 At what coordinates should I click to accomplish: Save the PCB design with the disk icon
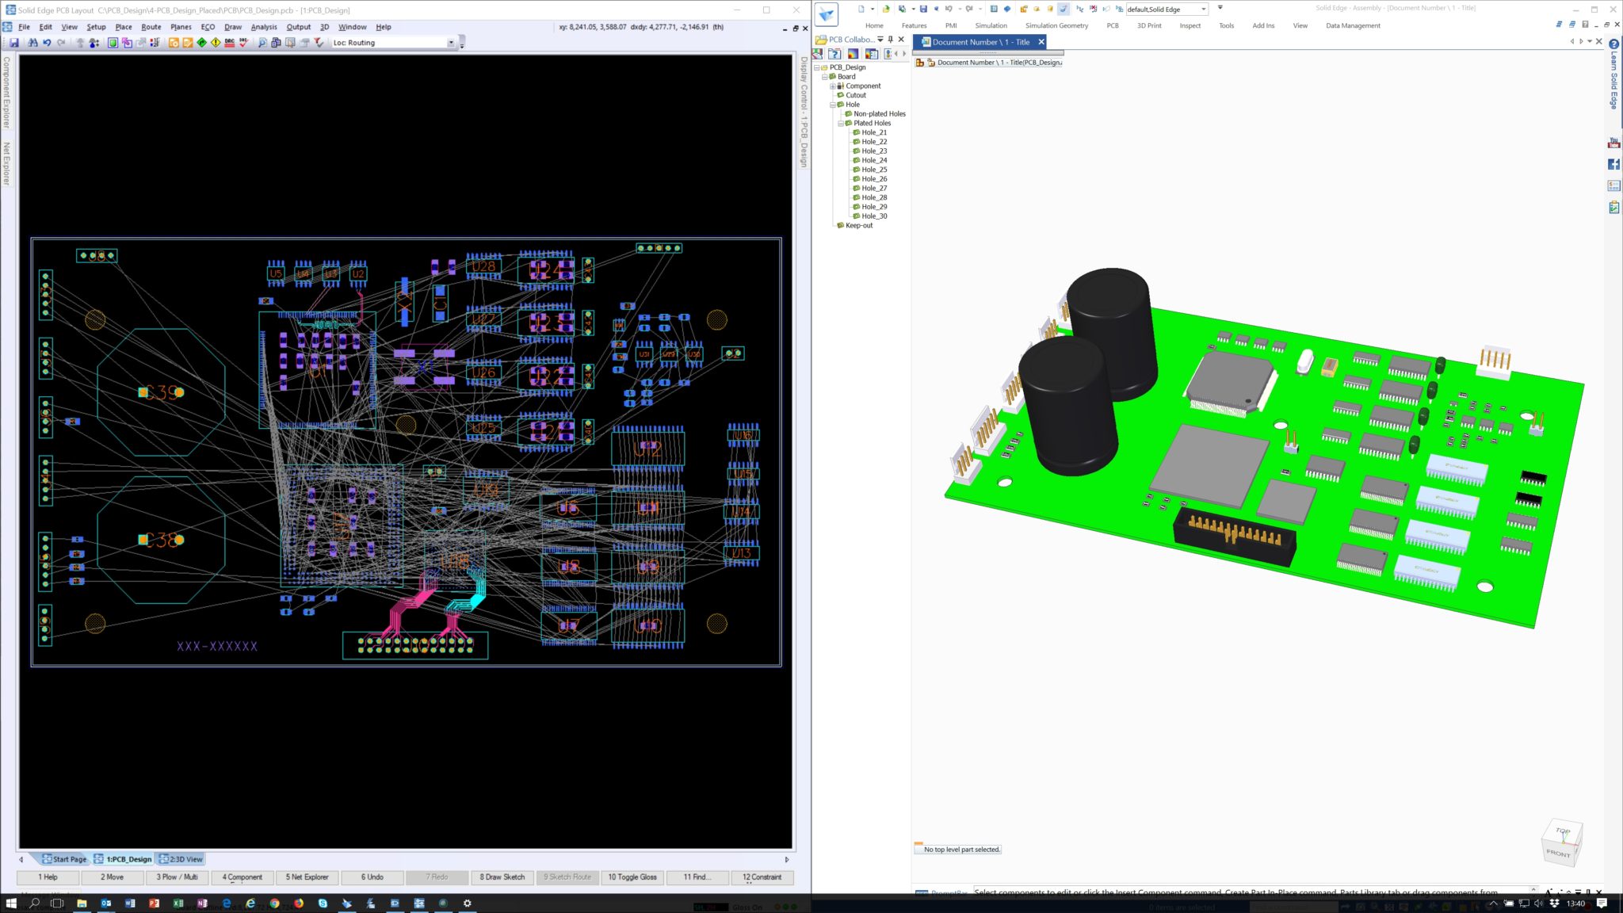[x=16, y=43]
